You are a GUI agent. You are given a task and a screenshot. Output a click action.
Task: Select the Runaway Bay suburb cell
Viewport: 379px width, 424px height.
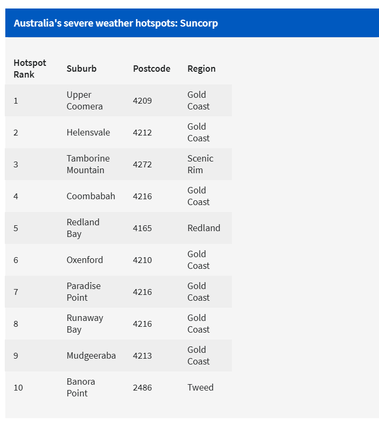point(85,324)
